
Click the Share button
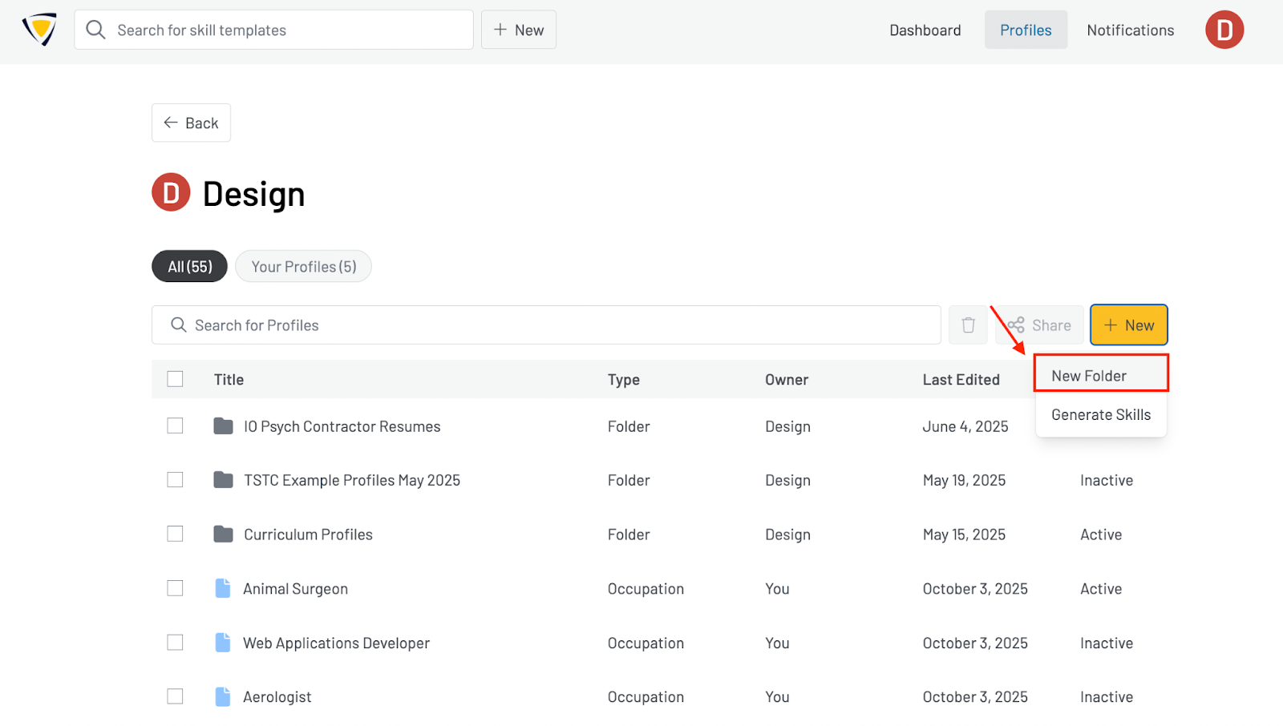point(1040,325)
